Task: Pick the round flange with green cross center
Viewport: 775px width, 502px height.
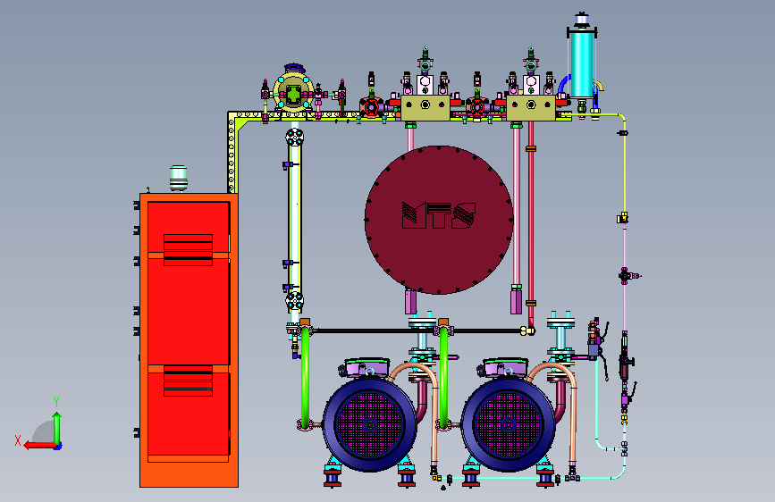Action: [x=293, y=94]
